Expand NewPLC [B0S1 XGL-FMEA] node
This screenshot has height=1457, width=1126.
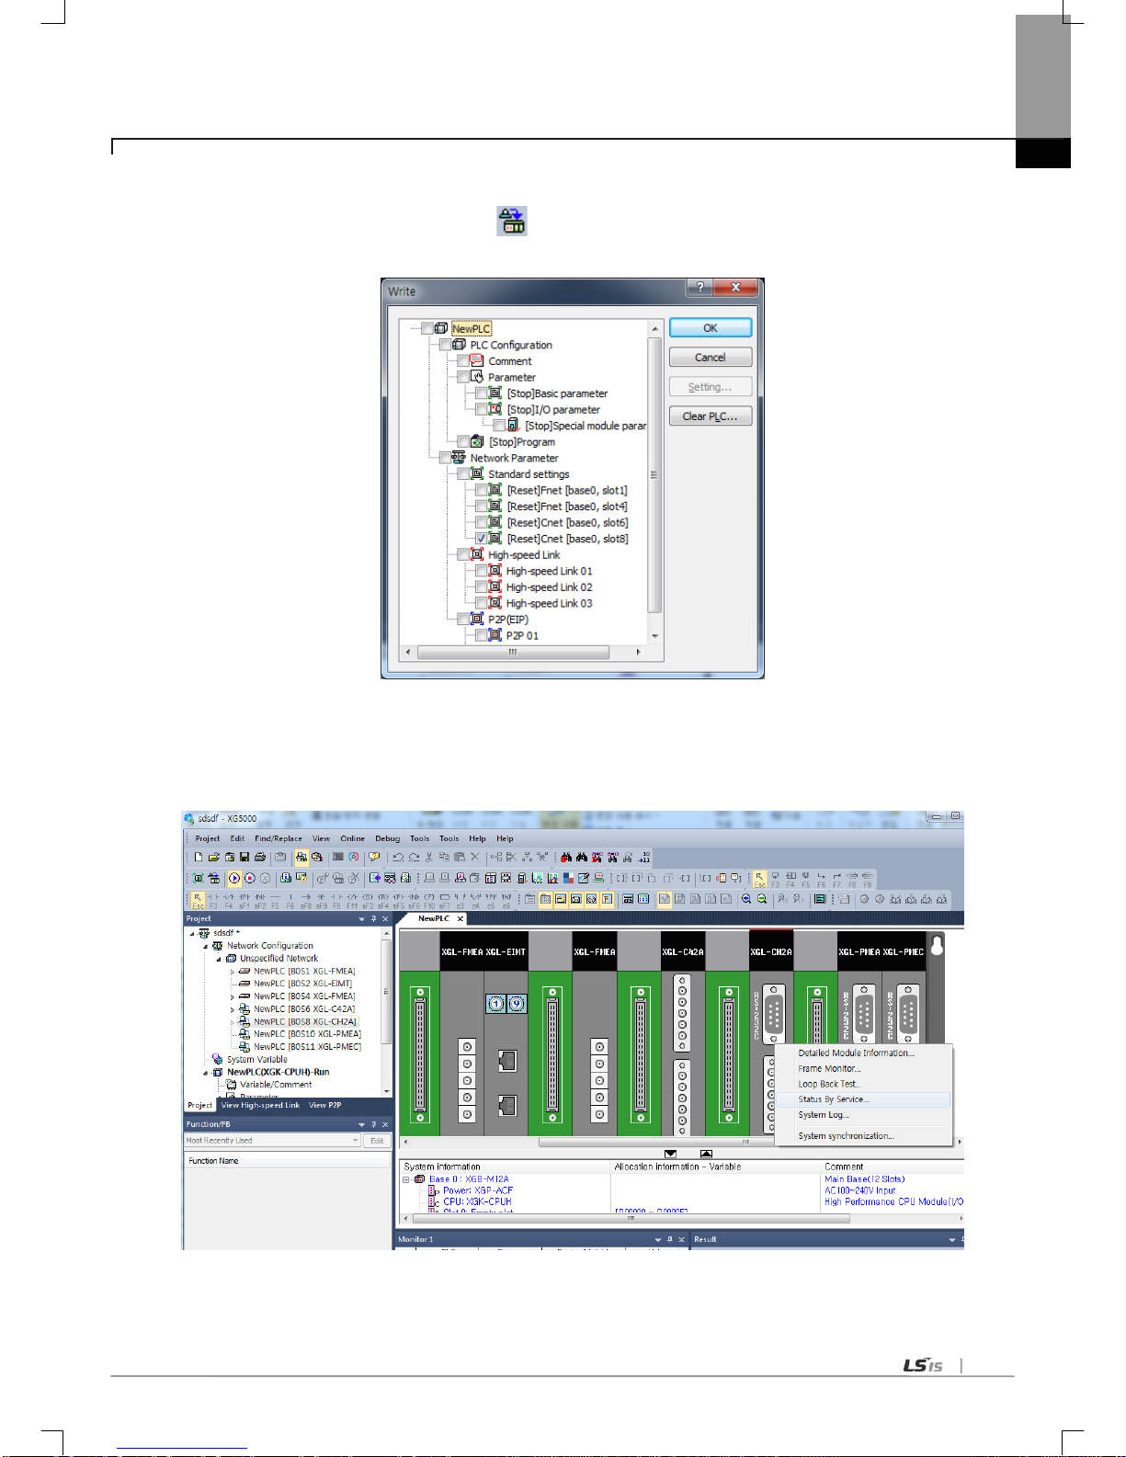[x=232, y=972]
